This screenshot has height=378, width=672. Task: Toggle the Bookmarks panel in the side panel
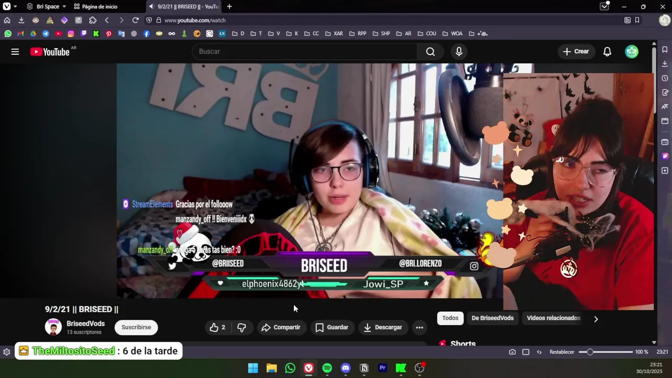click(x=665, y=49)
